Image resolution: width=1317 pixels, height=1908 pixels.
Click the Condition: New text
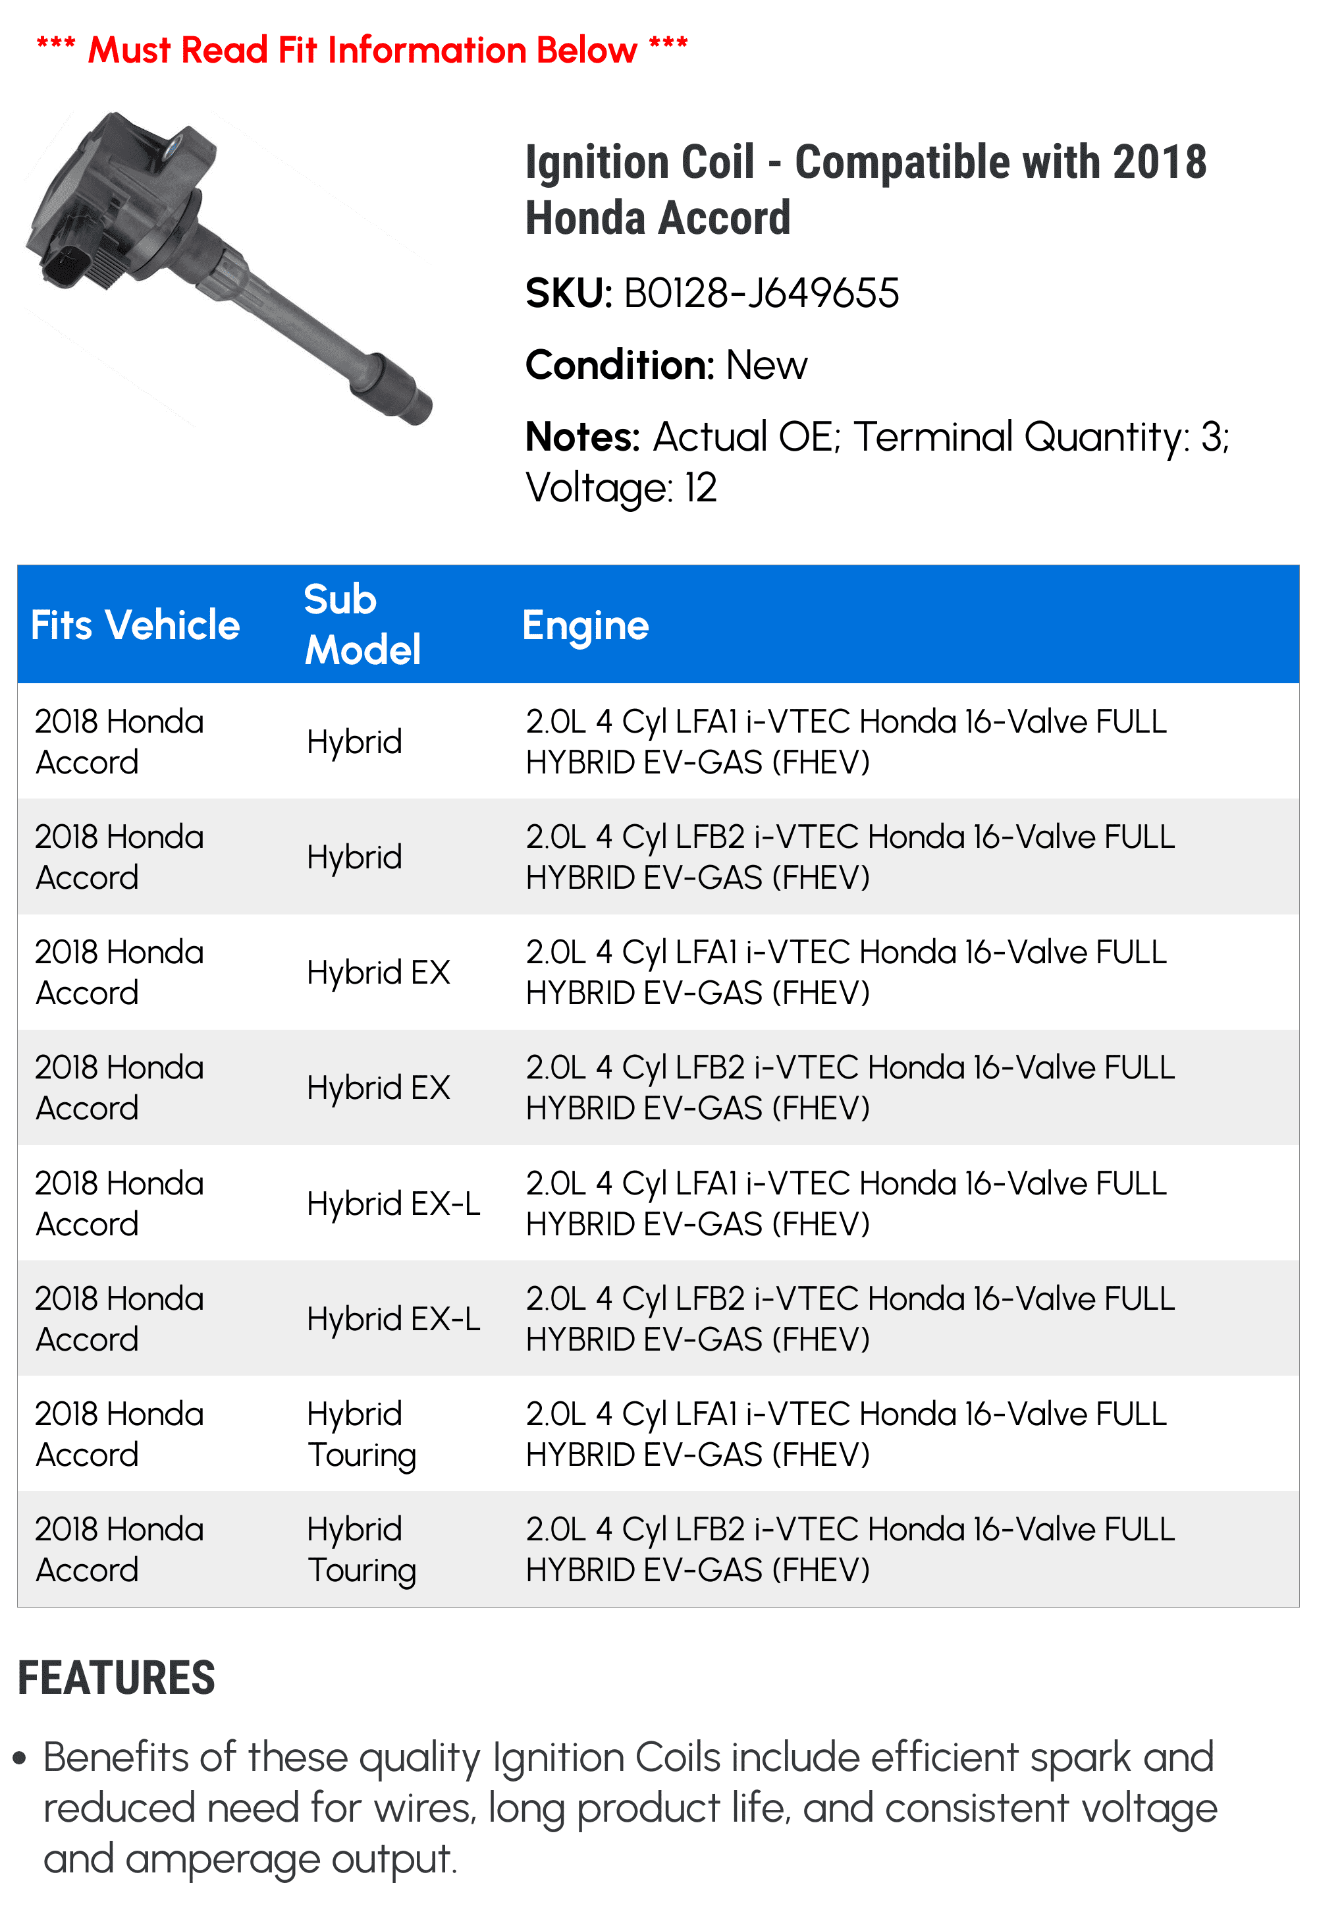pos(666,365)
